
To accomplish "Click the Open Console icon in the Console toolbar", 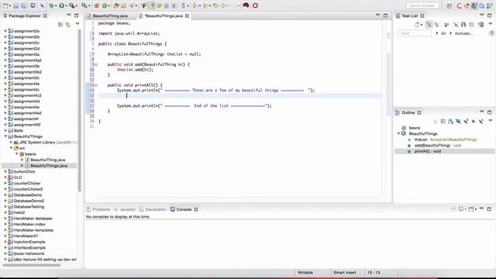I will (472, 209).
